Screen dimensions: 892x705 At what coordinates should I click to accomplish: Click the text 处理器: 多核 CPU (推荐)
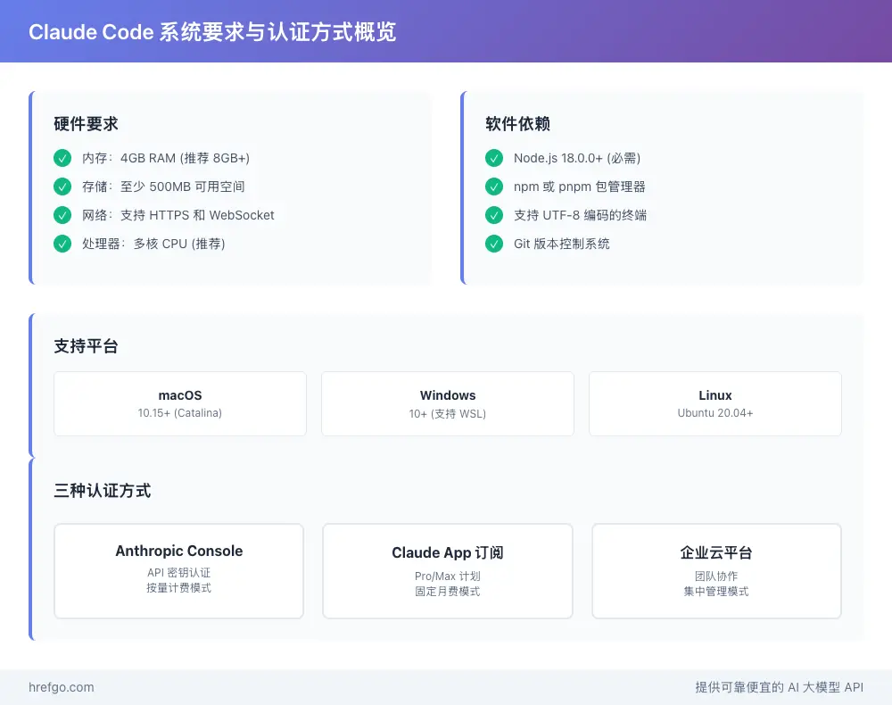[x=153, y=244]
